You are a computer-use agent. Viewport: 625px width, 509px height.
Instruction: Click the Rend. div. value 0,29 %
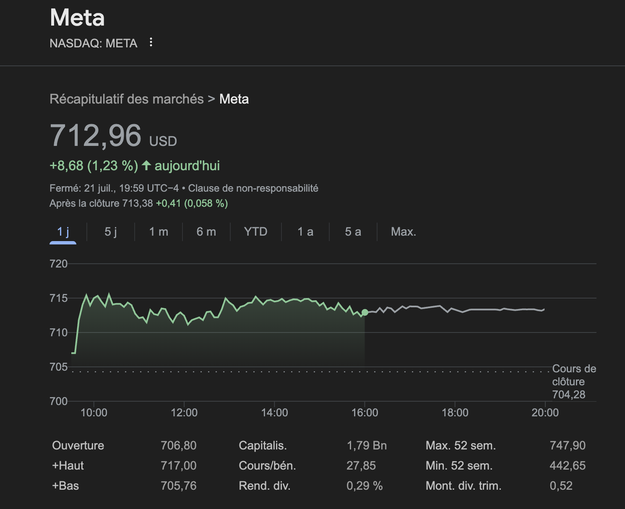(365, 486)
